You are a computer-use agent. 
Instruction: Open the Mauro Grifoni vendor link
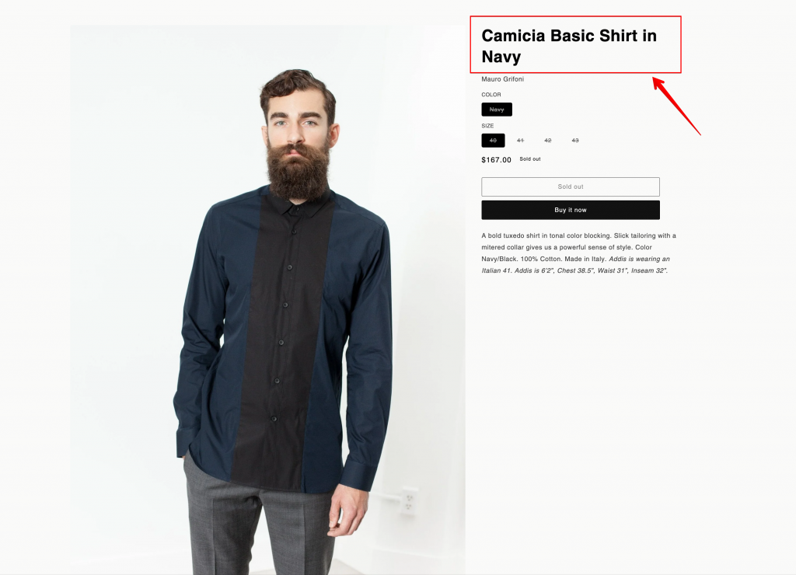click(x=503, y=79)
